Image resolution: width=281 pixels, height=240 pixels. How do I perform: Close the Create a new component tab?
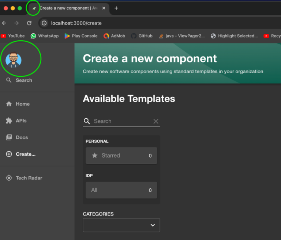pos(104,8)
